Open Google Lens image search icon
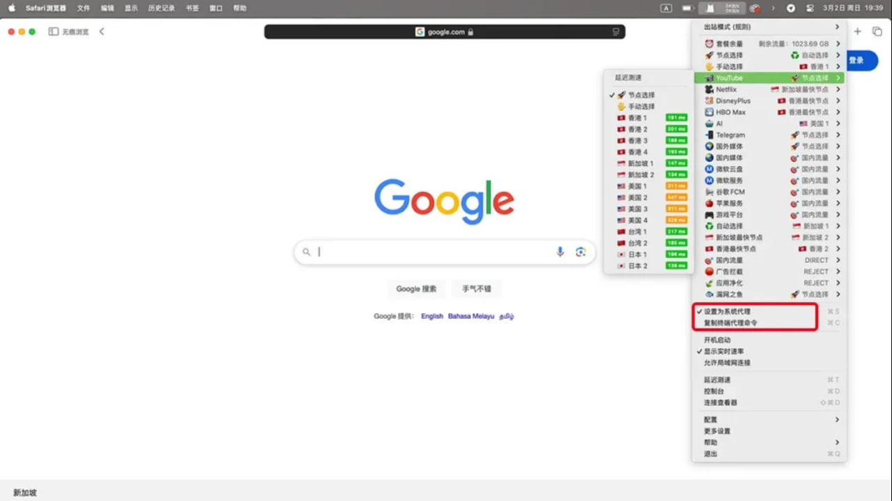This screenshot has width=892, height=501. [x=580, y=252]
